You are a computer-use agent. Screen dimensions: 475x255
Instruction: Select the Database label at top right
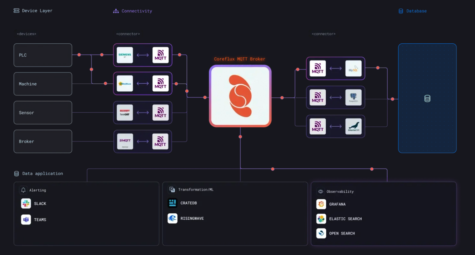pos(416,11)
